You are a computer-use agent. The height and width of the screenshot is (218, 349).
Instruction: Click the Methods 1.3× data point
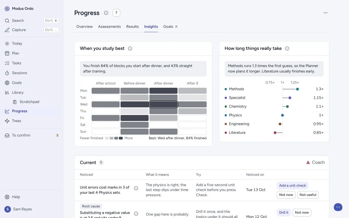coord(297,89)
